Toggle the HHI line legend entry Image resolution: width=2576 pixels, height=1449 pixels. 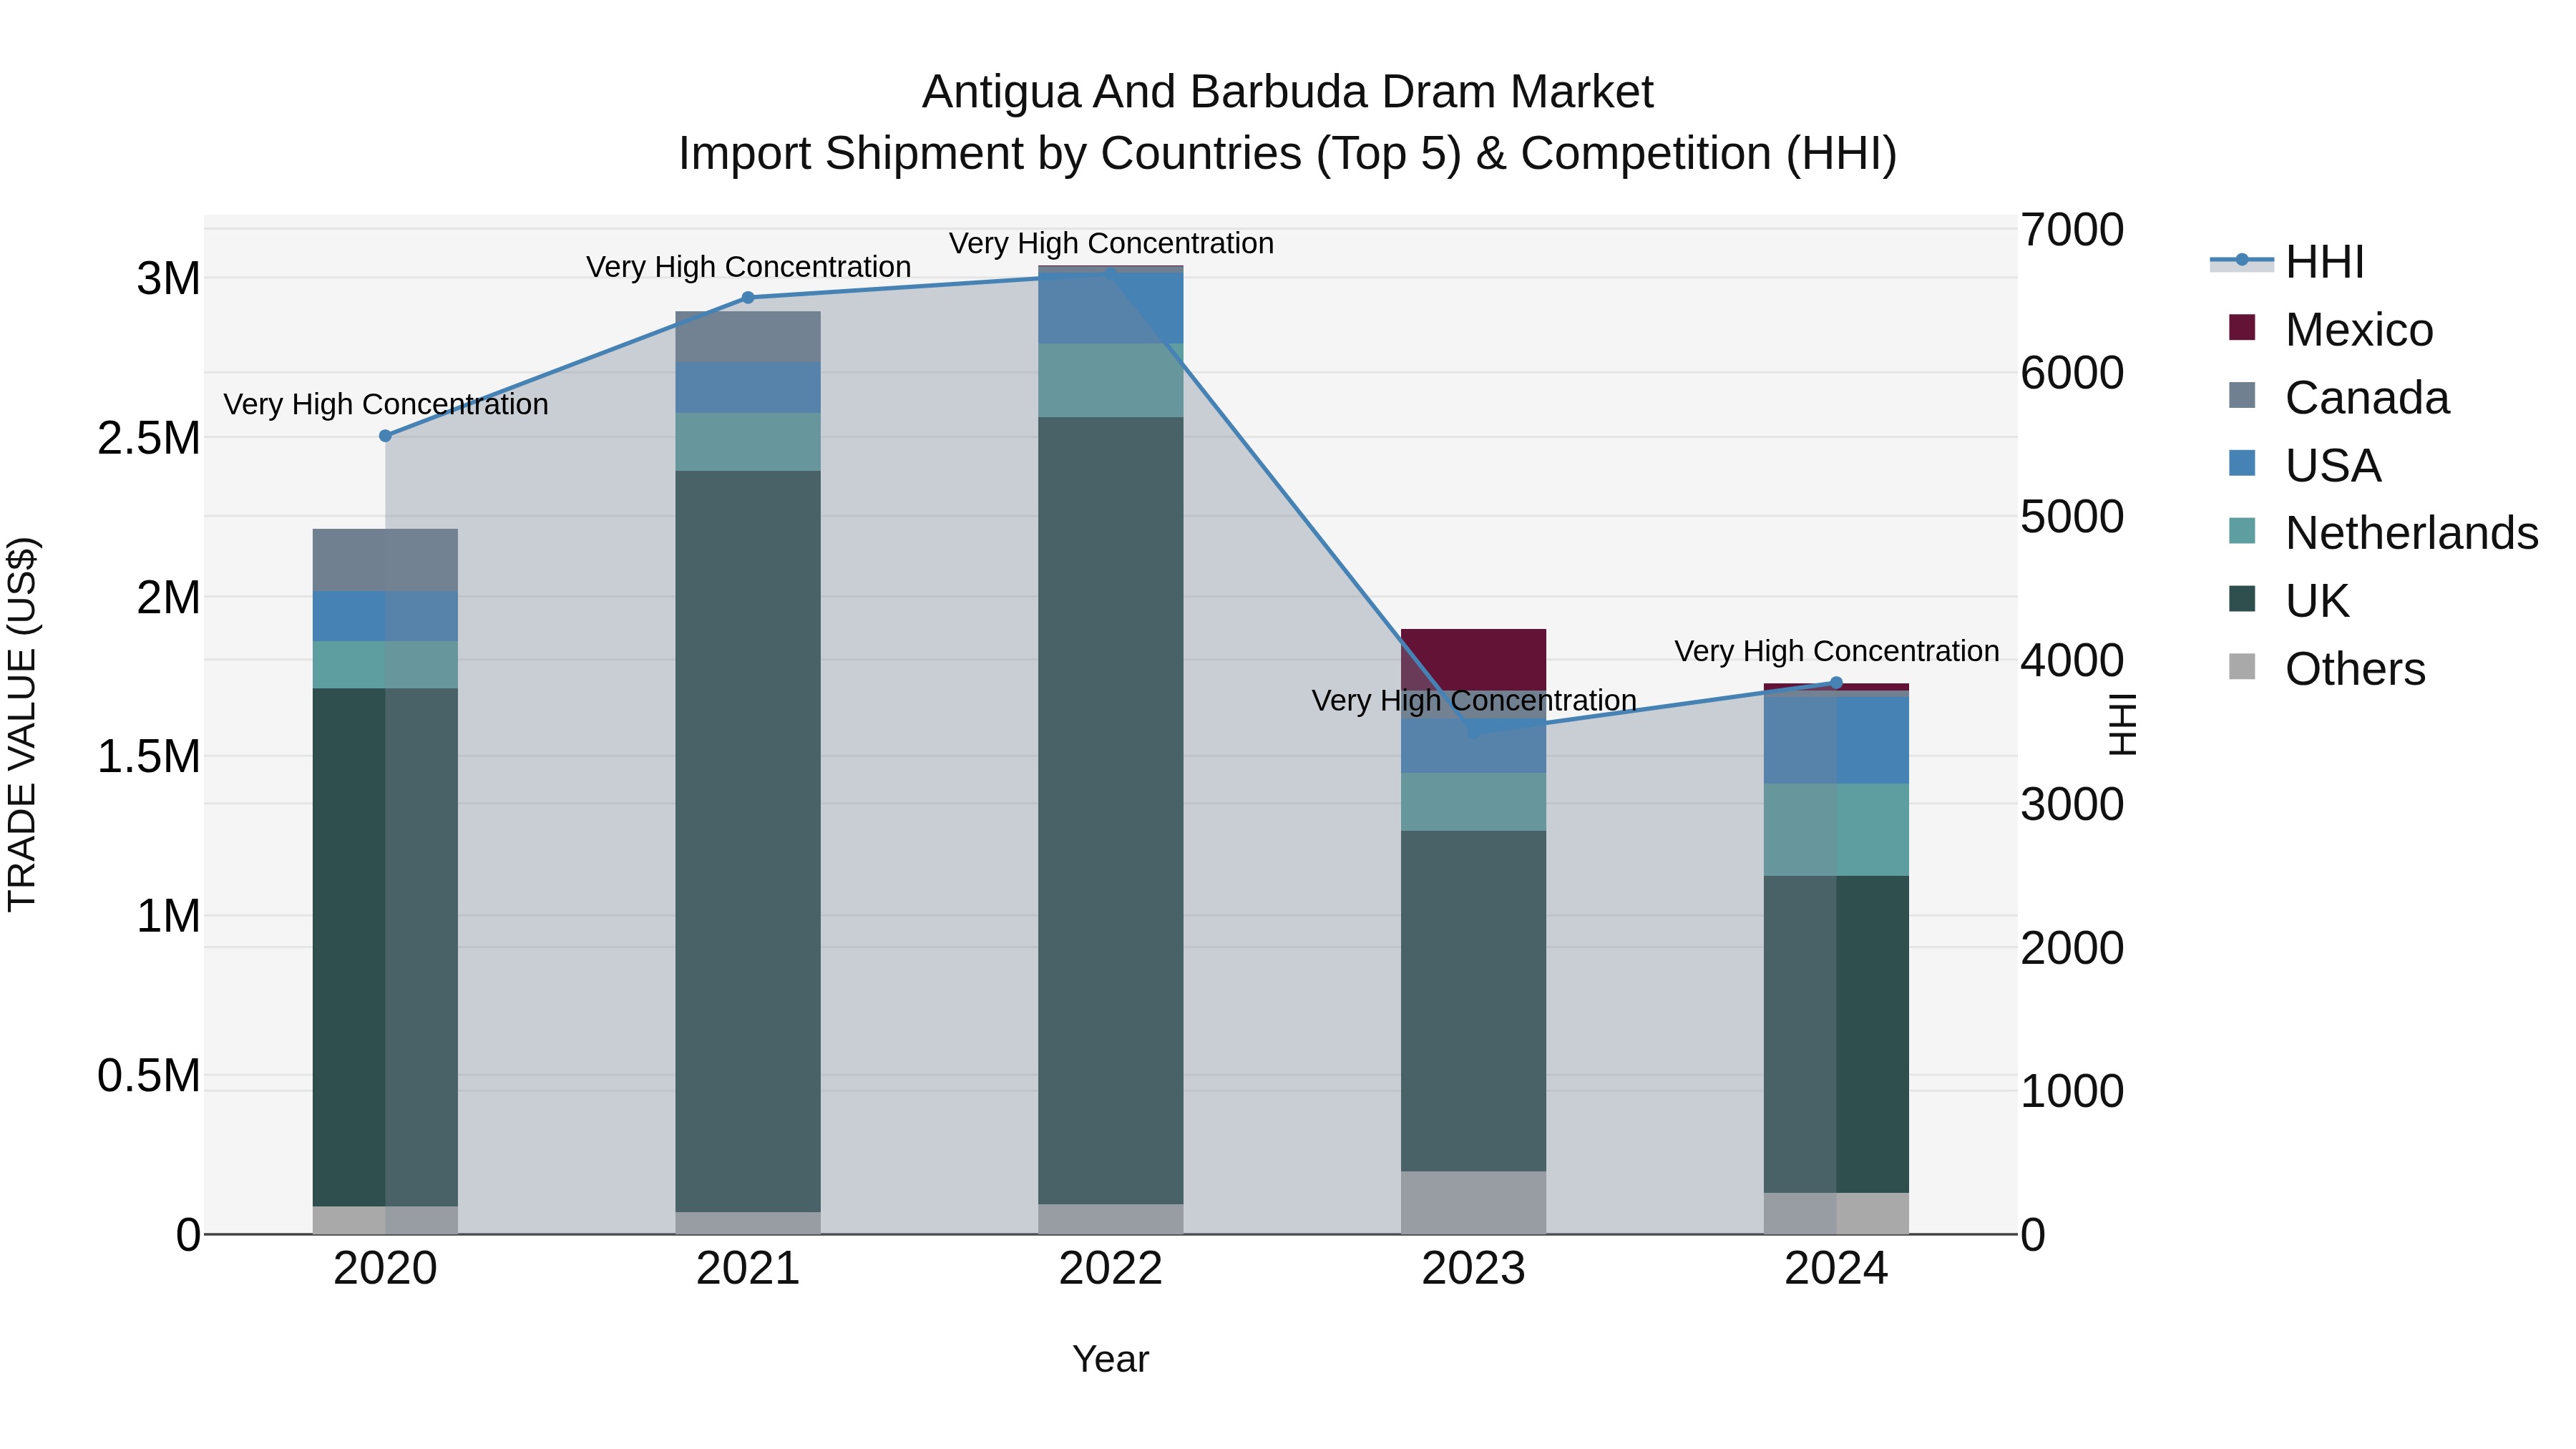(x=2287, y=262)
